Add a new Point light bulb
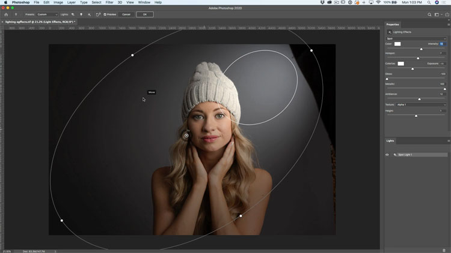Viewport: 451px width, 253px height. [81, 14]
